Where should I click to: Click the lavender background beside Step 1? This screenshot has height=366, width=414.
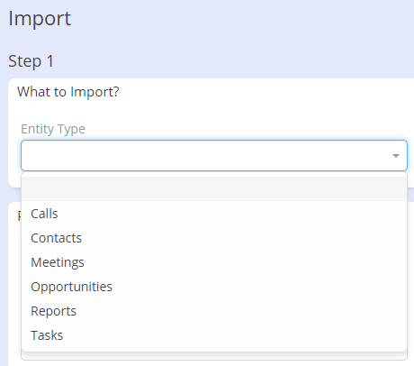tap(234, 61)
